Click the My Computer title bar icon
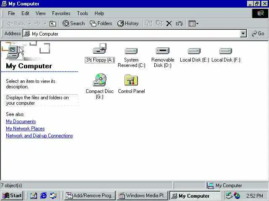The height and width of the screenshot is (201, 269). (x=4, y=4)
